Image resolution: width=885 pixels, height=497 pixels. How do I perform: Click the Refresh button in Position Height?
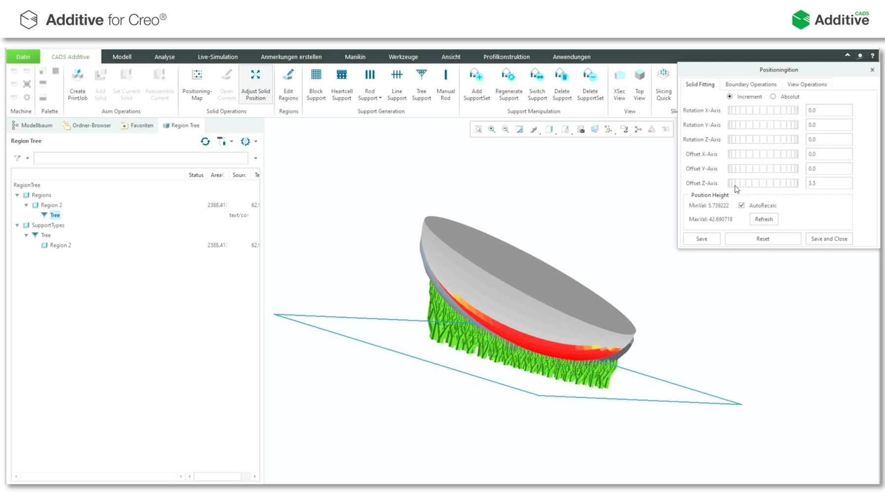click(x=764, y=219)
